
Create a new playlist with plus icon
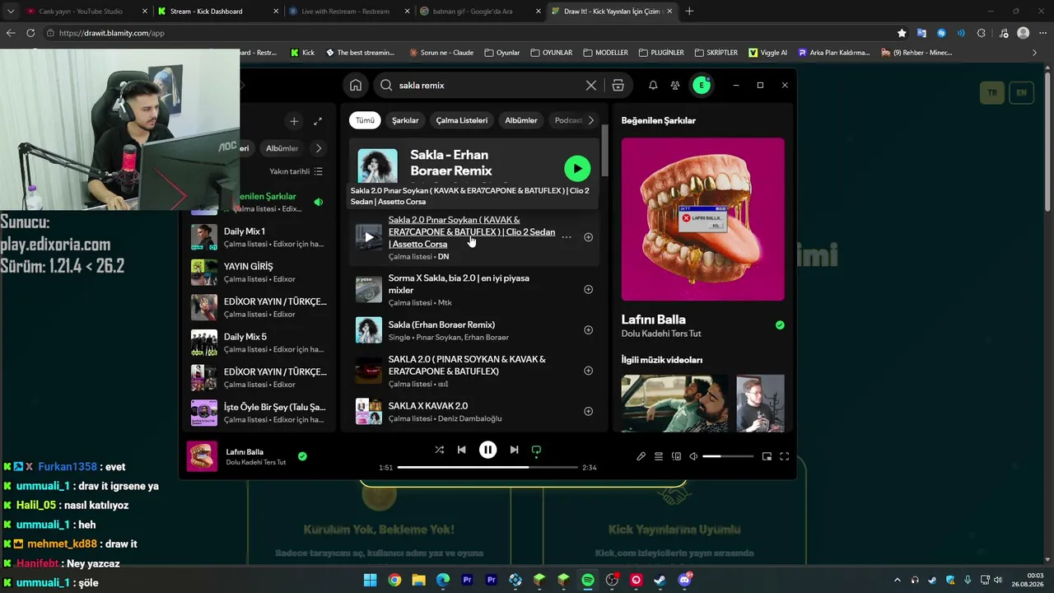pos(294,121)
